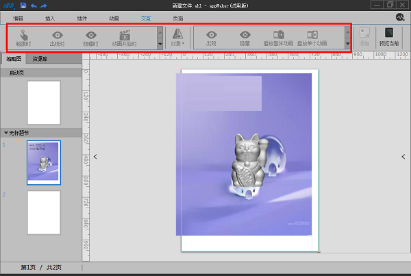This screenshot has height=276, width=411.
Task: Choose the 隐藏 hide action icon
Action: pyautogui.click(x=245, y=36)
